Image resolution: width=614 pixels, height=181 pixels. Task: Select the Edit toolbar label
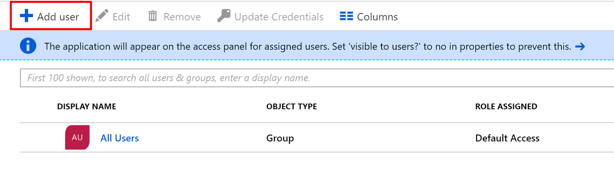coord(121,17)
